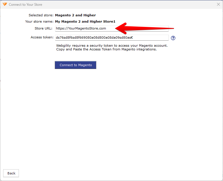Click the "Webgility requires a security token" hint
The image size is (223, 181).
click(x=112, y=46)
